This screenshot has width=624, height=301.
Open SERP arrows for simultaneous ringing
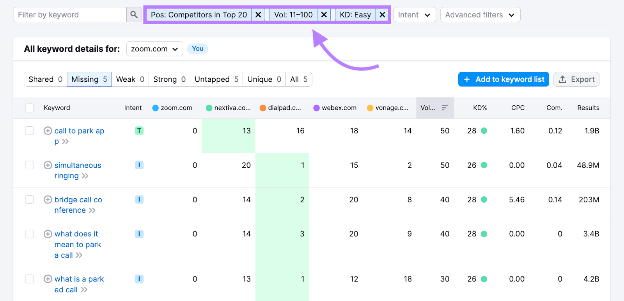tap(85, 176)
